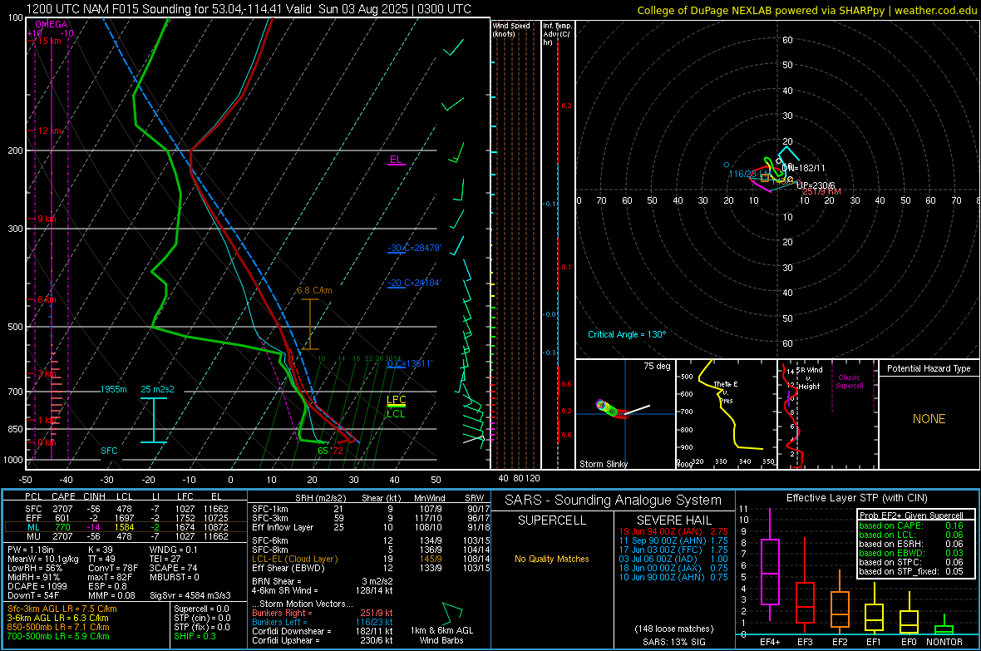
Task: Click the SARS - Sounding Analogue System title
Action: pos(614,501)
